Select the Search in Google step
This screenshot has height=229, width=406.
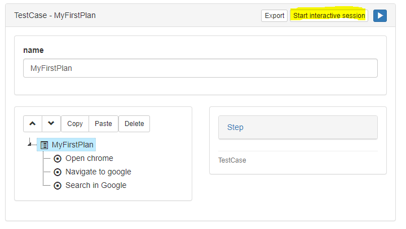click(x=96, y=185)
